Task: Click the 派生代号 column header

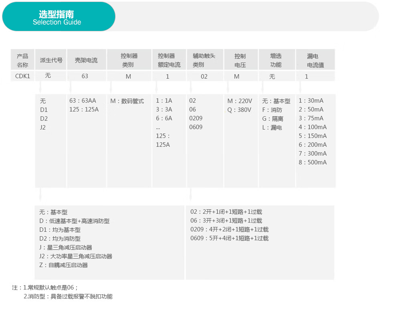Action: [51, 60]
